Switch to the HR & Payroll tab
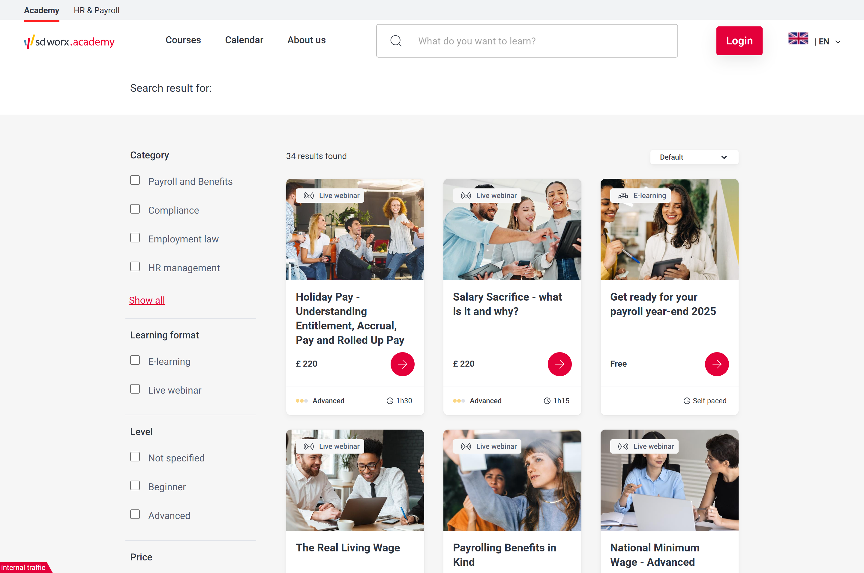The width and height of the screenshot is (864, 573). coord(96,10)
